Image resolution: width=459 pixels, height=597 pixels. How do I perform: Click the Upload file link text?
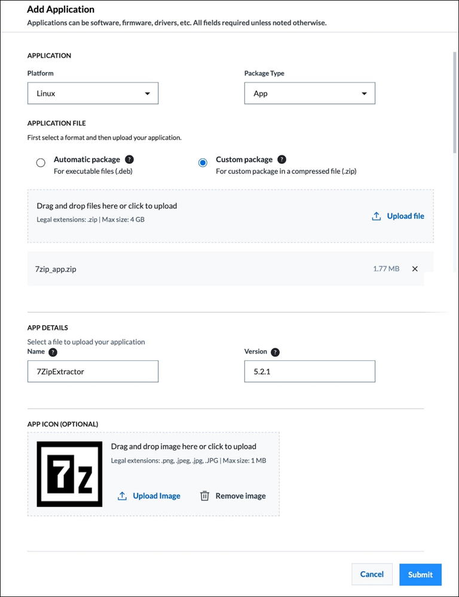[x=405, y=216]
